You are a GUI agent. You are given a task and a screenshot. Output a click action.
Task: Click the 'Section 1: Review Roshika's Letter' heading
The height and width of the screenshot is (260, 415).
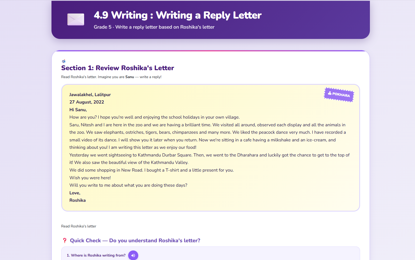tap(118, 68)
